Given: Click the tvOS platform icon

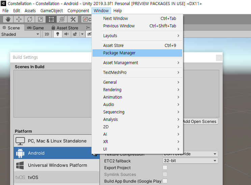Looking at the screenshot, I should [20, 177].
